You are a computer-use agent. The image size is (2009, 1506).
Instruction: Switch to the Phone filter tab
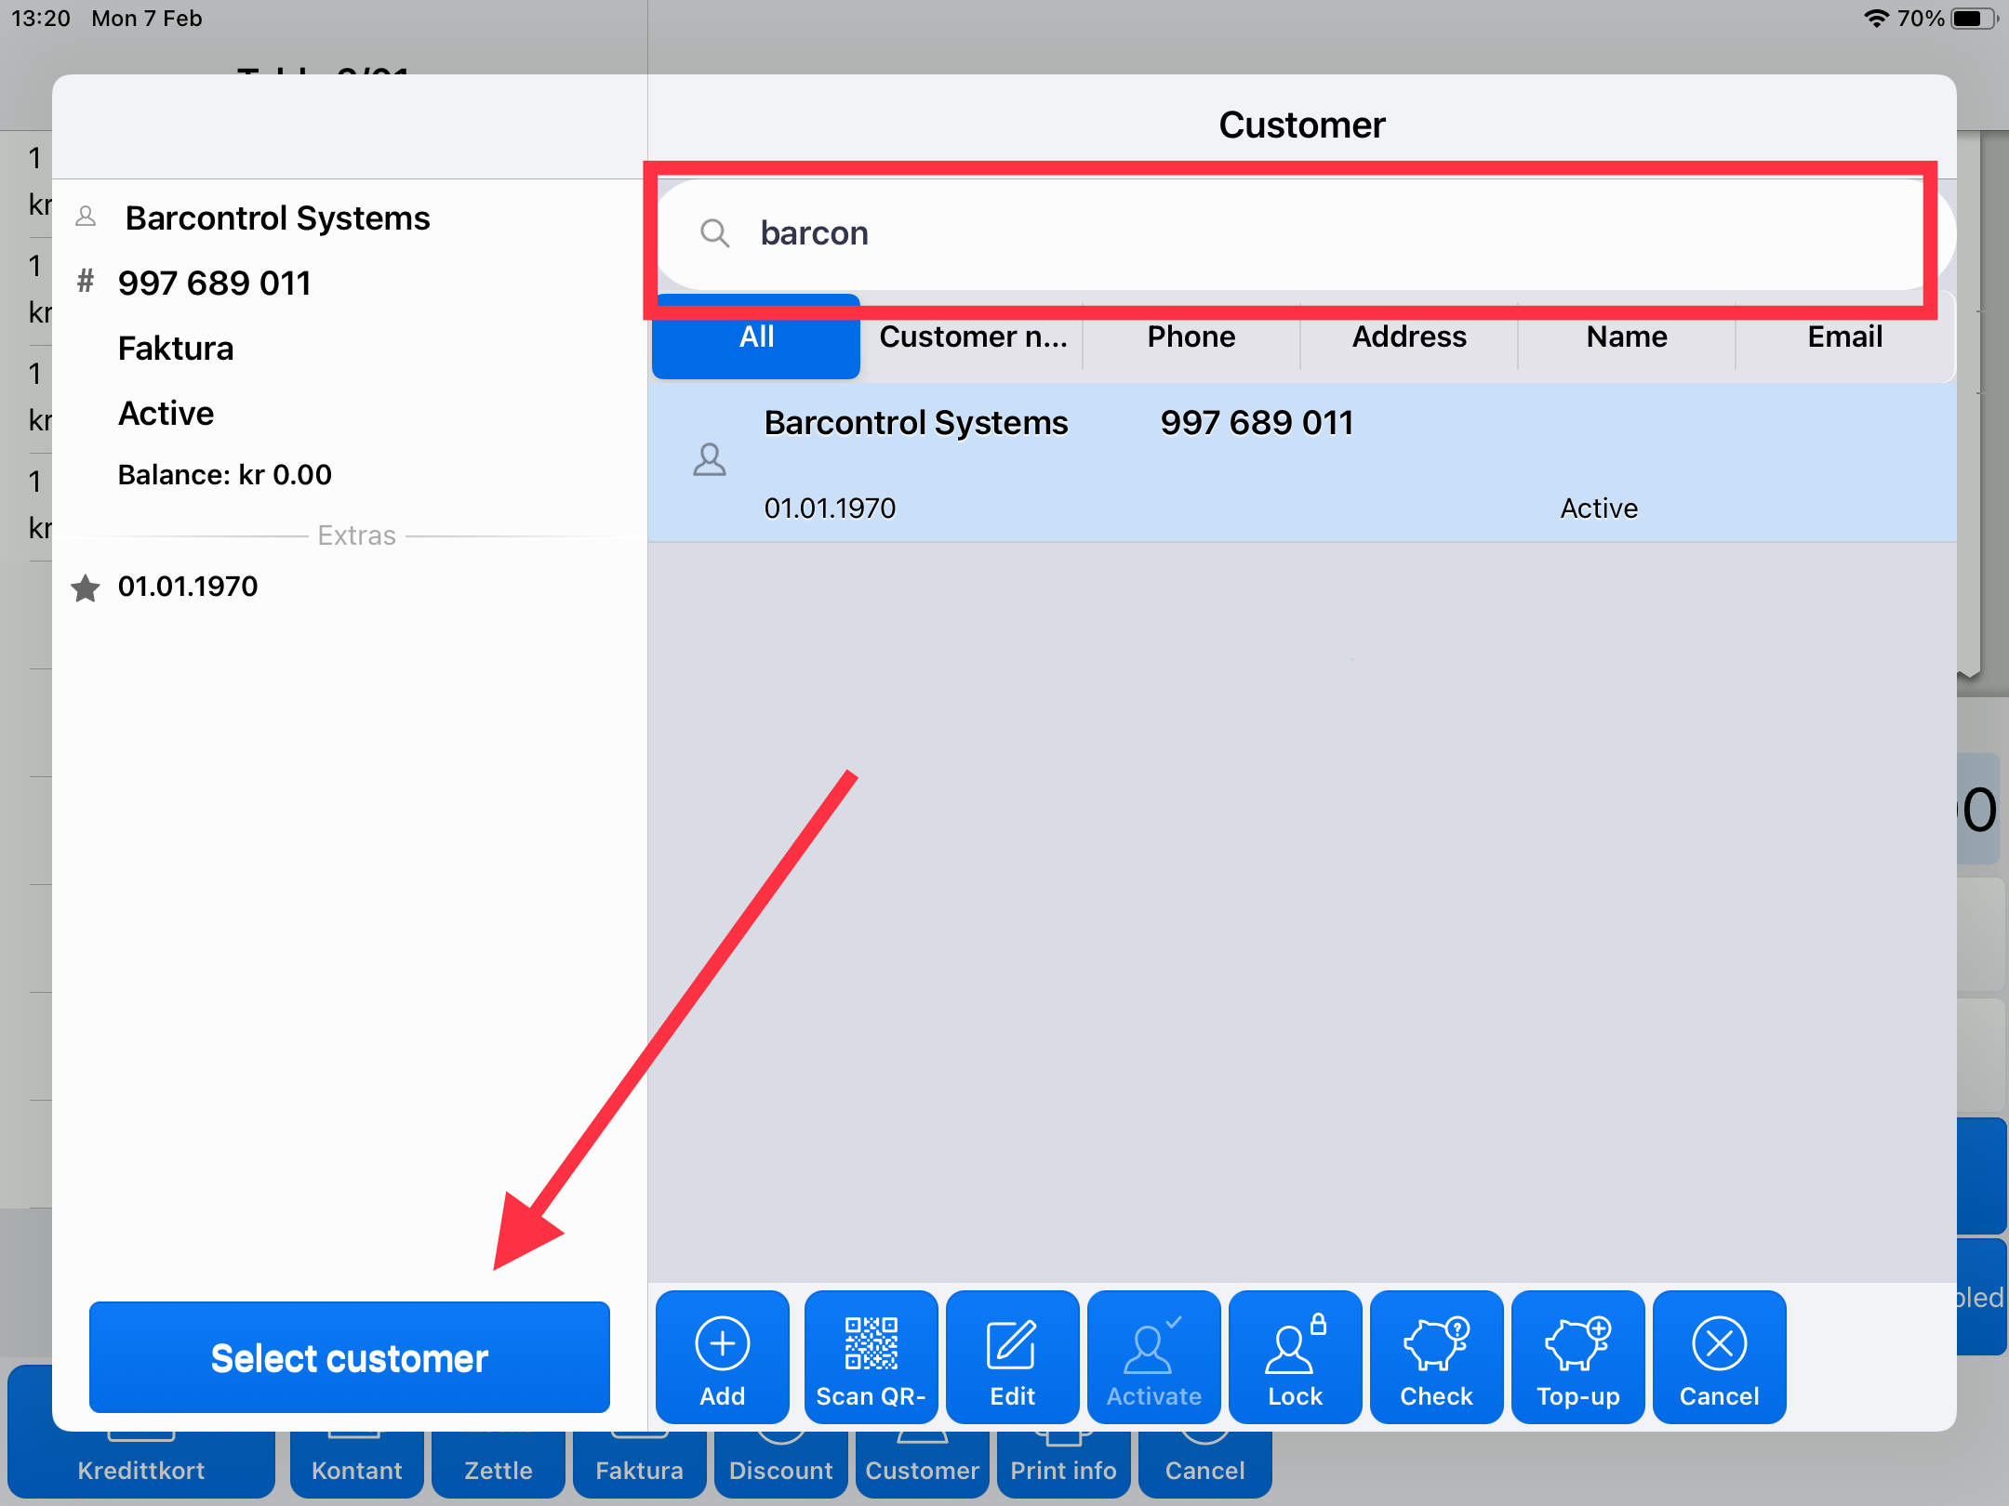[x=1191, y=337]
